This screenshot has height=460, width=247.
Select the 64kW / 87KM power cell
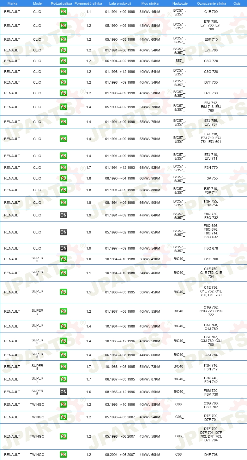click(x=150, y=379)
